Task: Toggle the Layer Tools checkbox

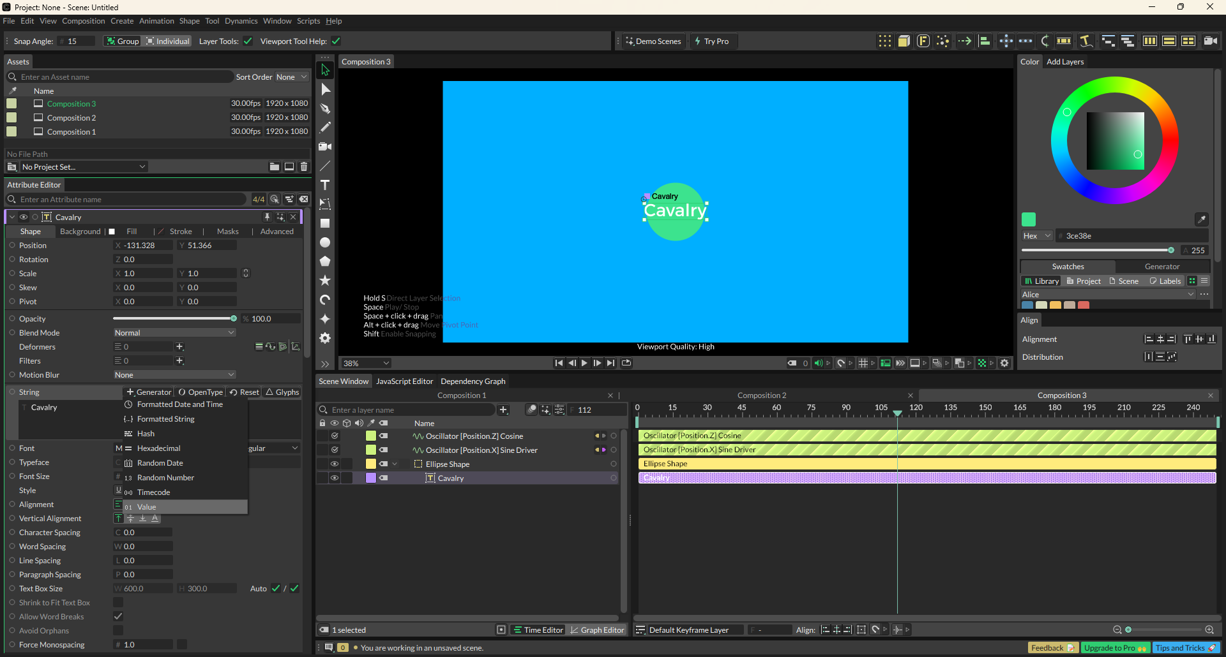Action: (248, 41)
